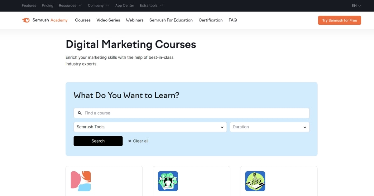Open the Duration filter dropdown

[270, 127]
